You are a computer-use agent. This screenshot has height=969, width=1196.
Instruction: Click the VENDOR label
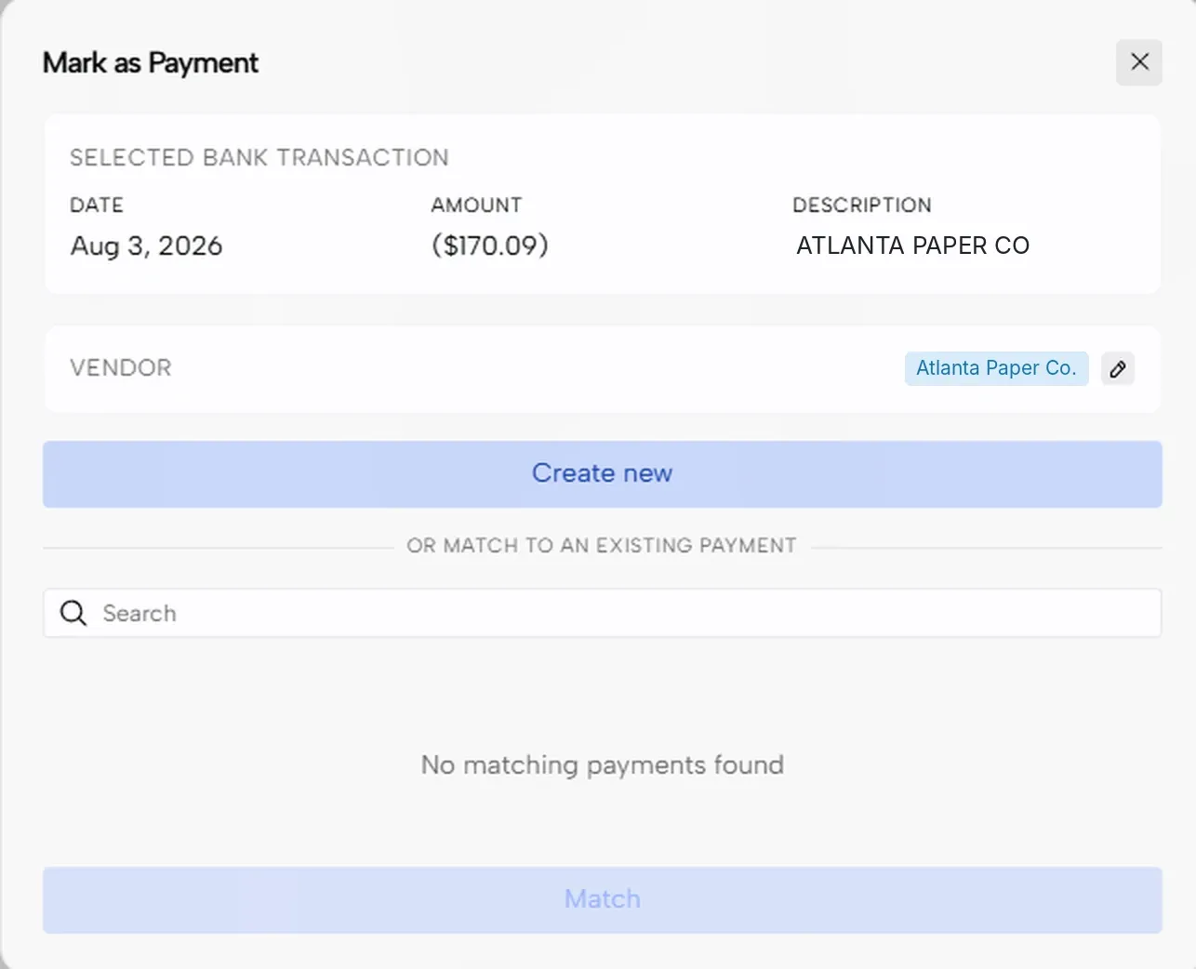pyautogui.click(x=121, y=368)
